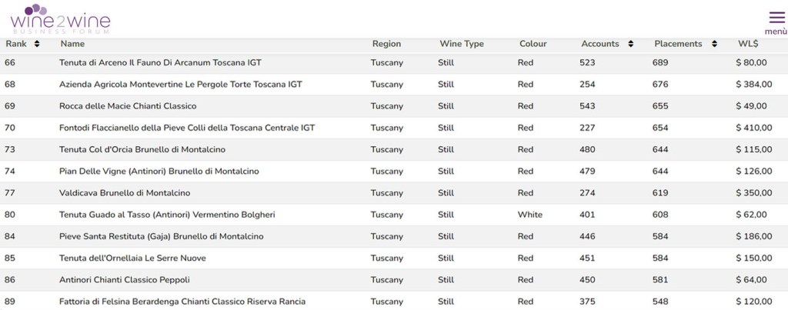Viewport: 788px width, 310px height.
Task: Click the Colour column header
Action: tap(533, 44)
